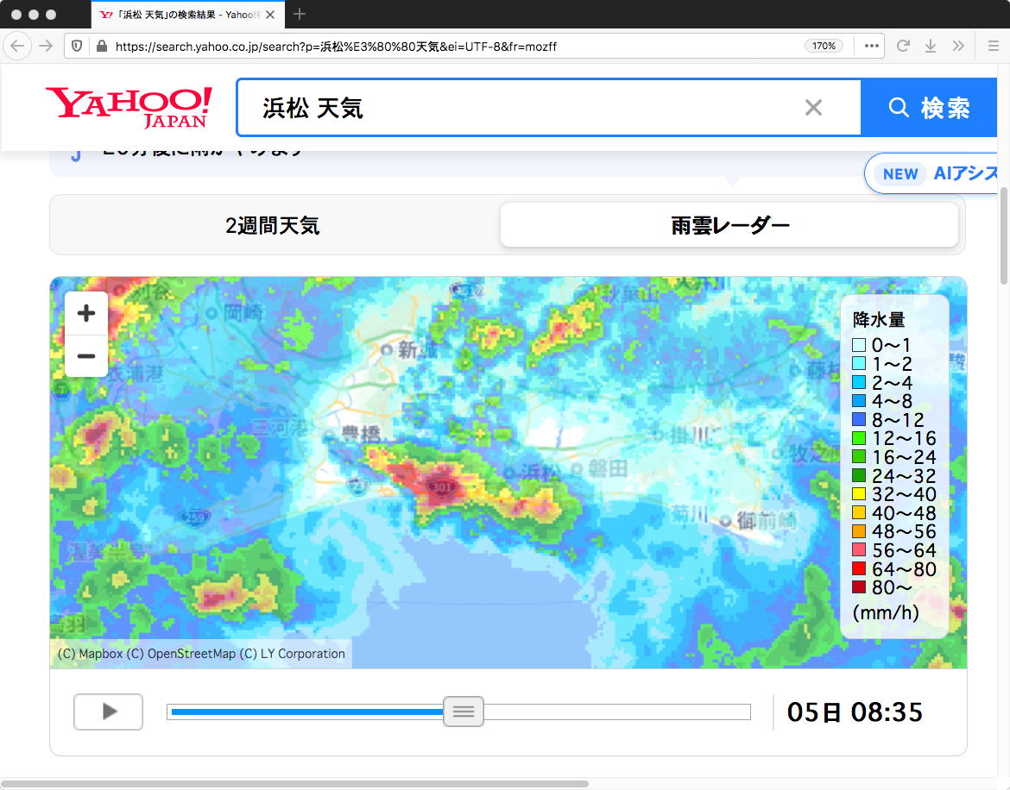1010x790 pixels.
Task: Jump to the end of the radar timeline
Action: click(x=748, y=712)
